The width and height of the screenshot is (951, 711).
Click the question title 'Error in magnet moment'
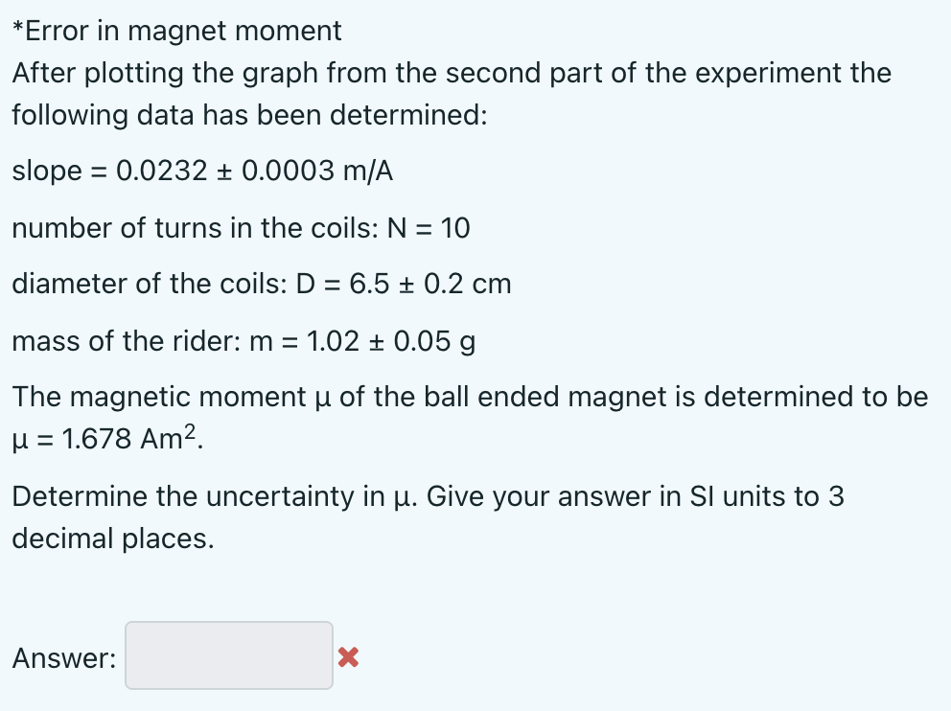(182, 31)
